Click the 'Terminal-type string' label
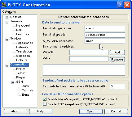 pyautogui.click(x=57, y=28)
